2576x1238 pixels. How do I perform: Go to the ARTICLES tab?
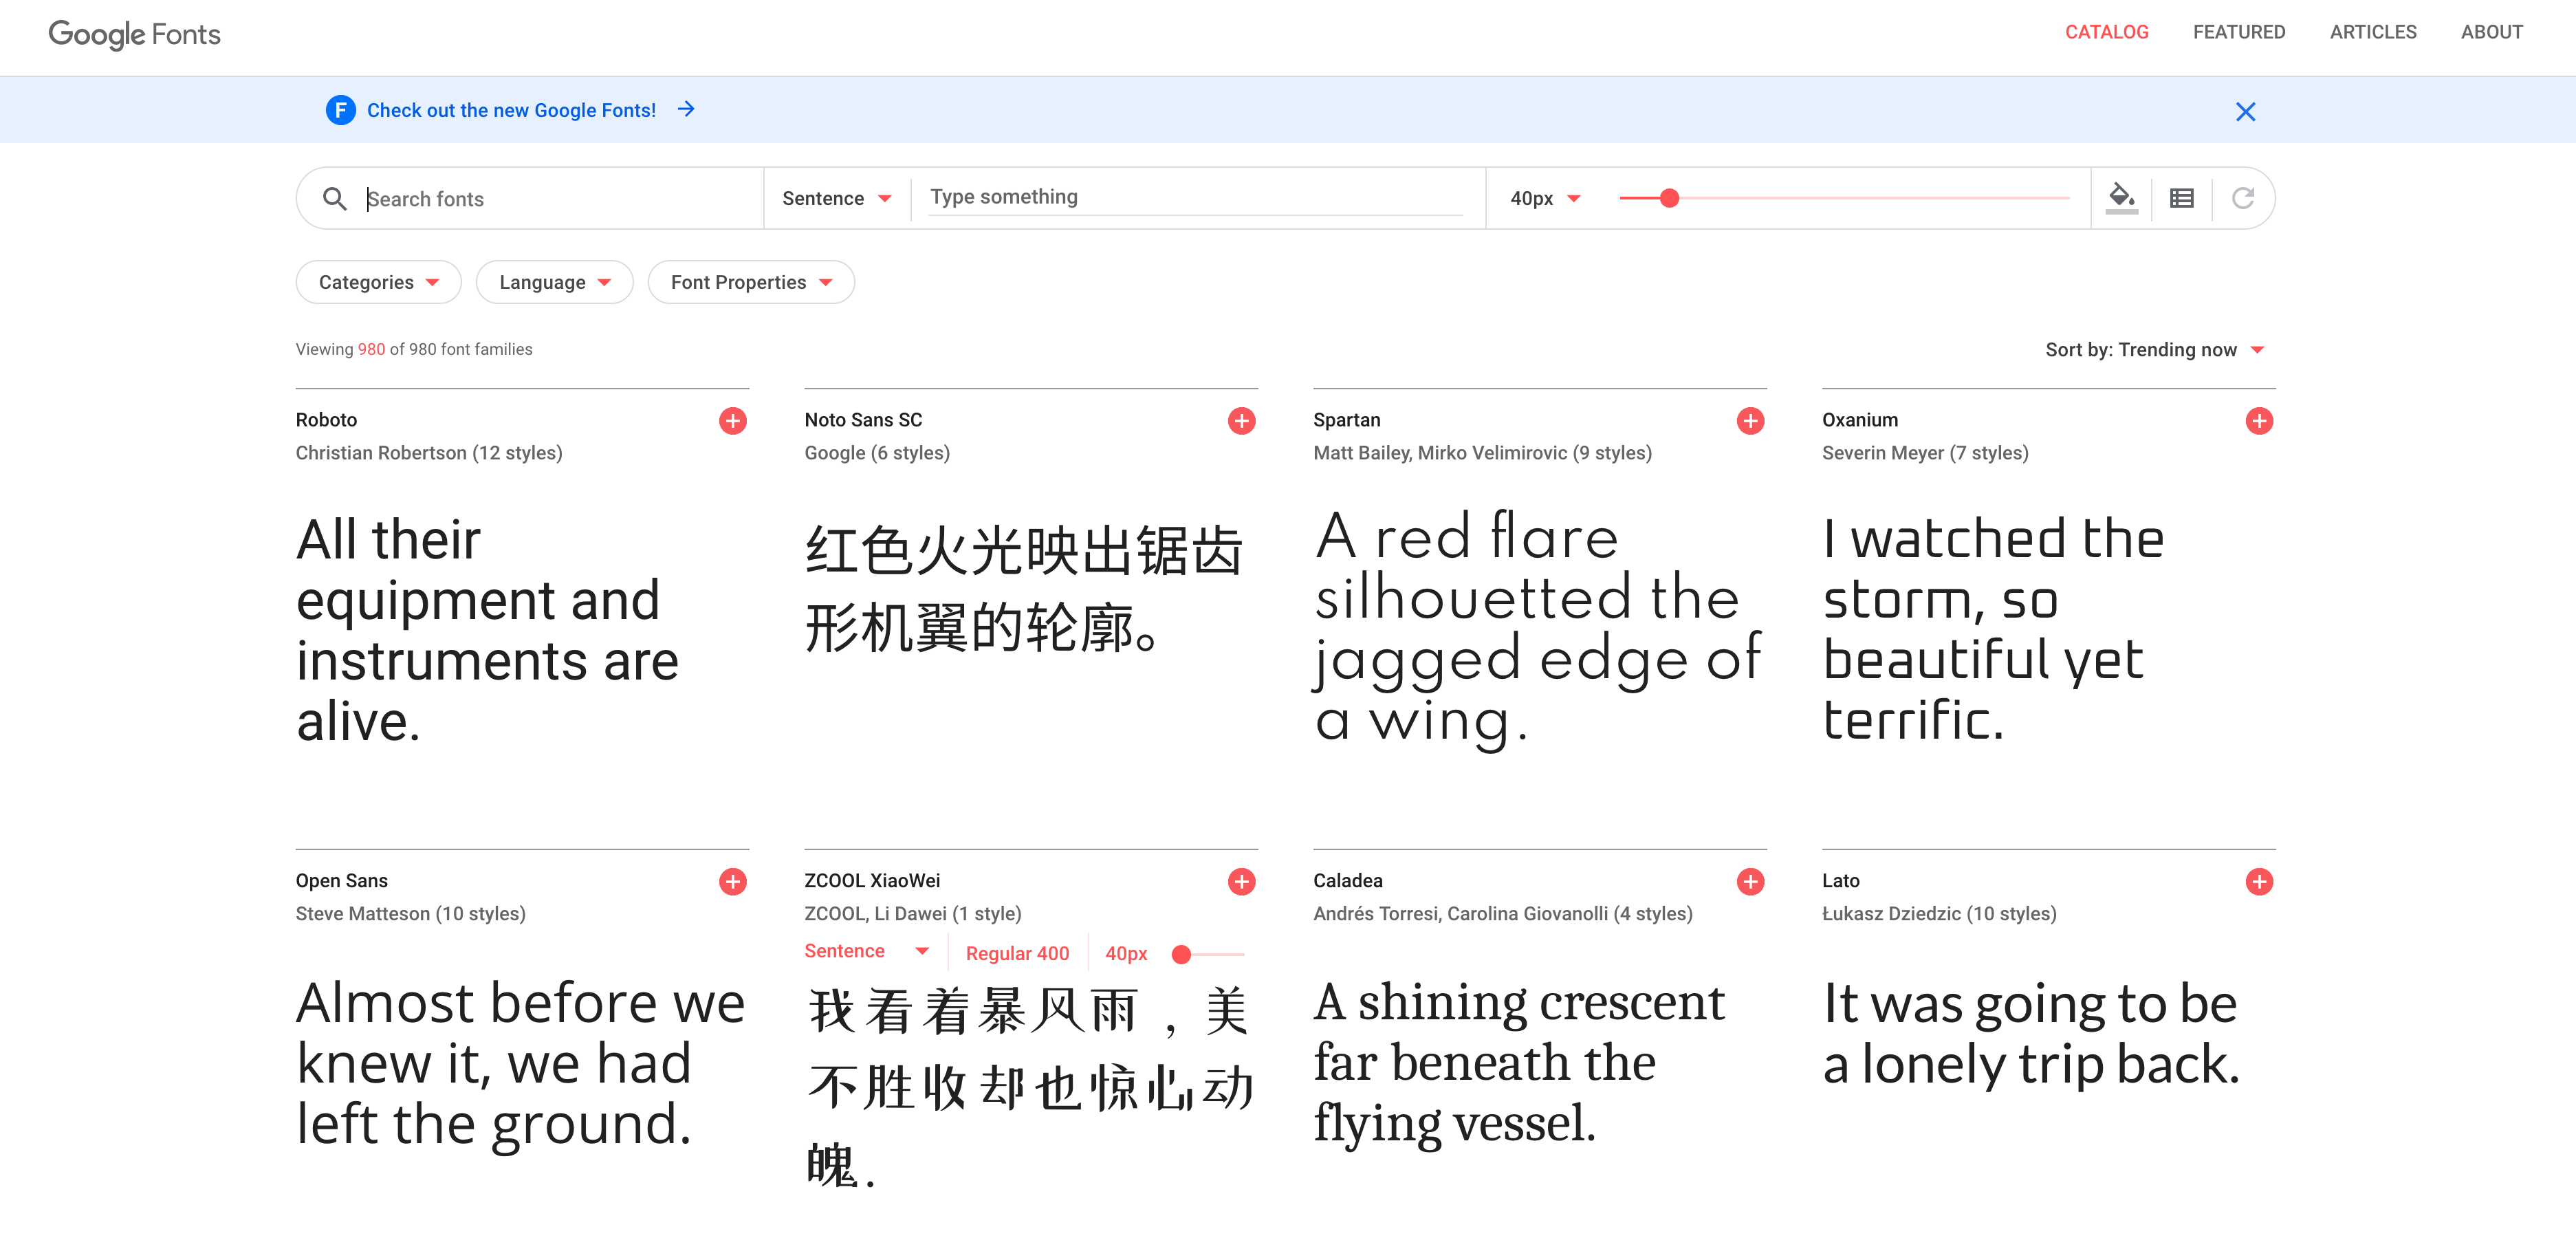tap(2372, 32)
